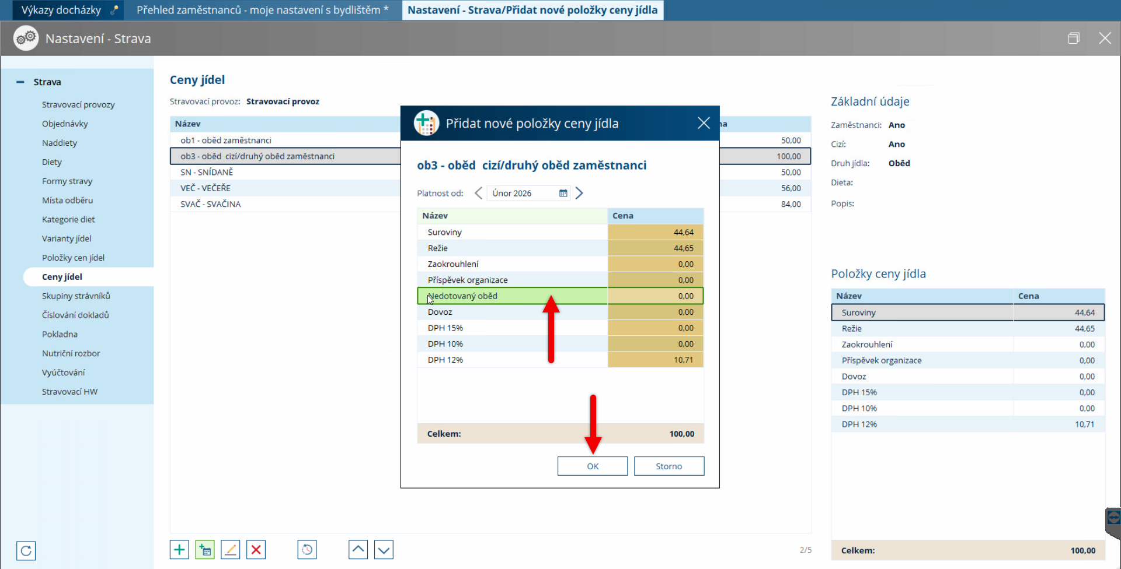Select DPH 10% row in Položky ceny jídla
Viewport: 1121px width, 569px height.
pyautogui.click(x=968, y=409)
